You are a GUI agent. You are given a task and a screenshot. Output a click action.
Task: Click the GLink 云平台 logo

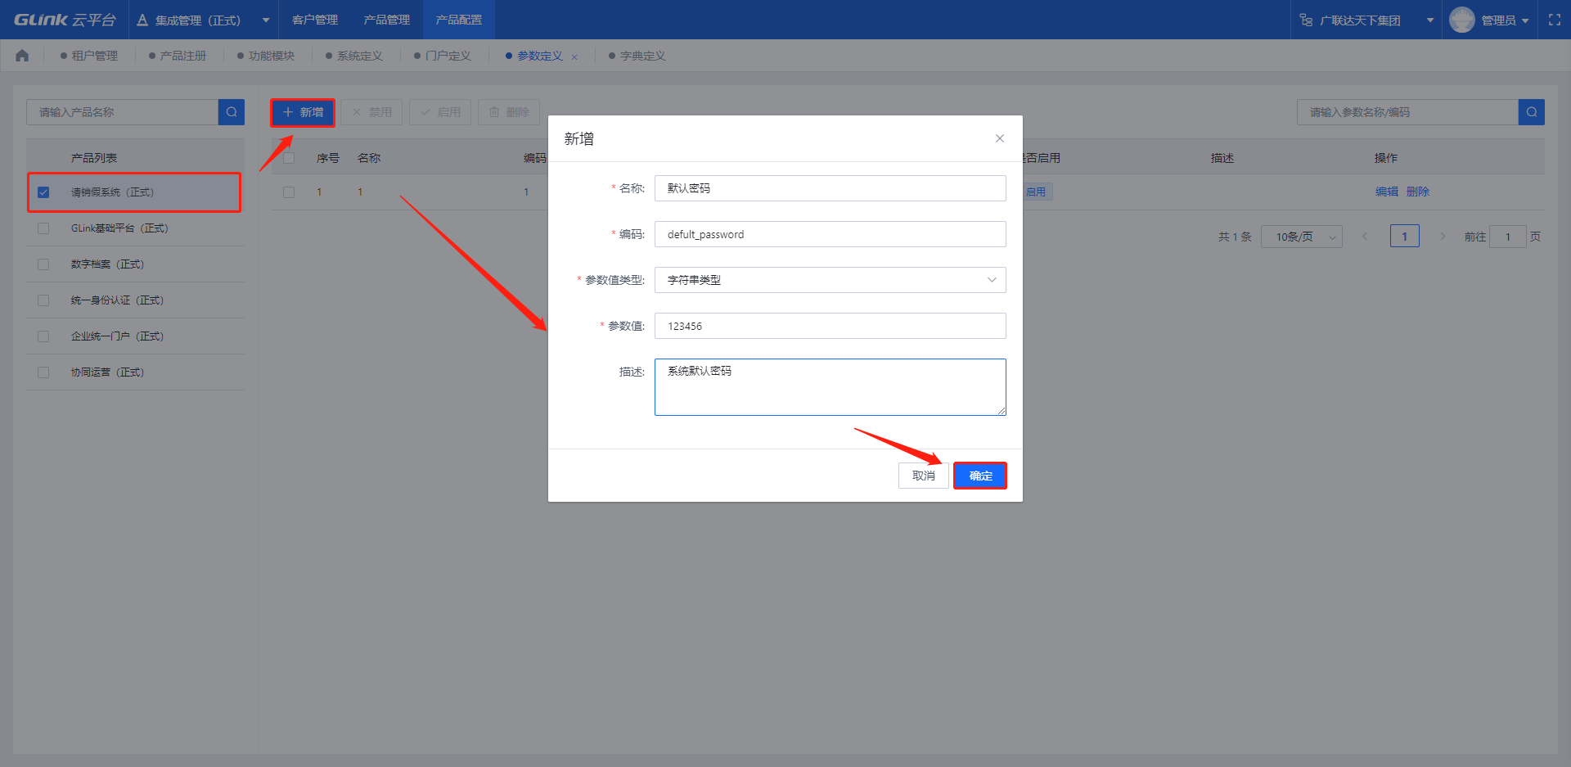coord(65,20)
